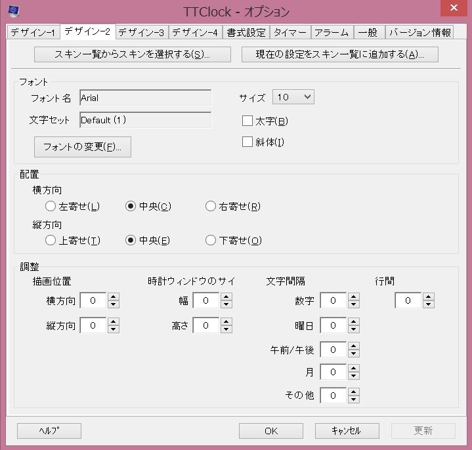Increase 月 spacing with up arrow
Viewport: 472px width, 450px height.
tap(354, 368)
